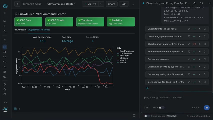Open new chat edit icon in assistant panel
This screenshot has height=120, width=213.
click(194, 3)
